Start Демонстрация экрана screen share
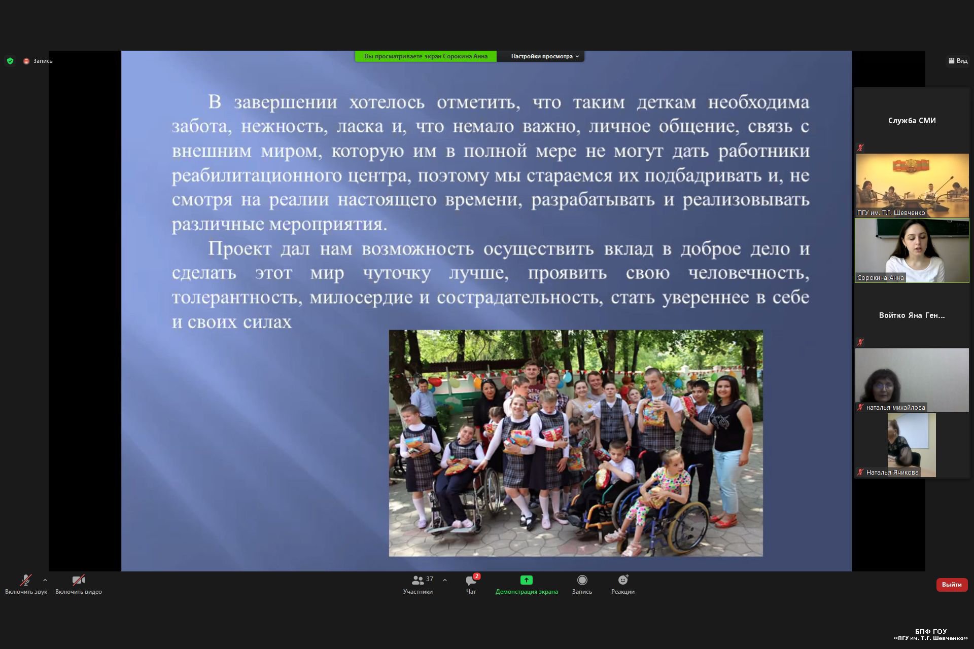This screenshot has height=649, width=974. tap(527, 584)
